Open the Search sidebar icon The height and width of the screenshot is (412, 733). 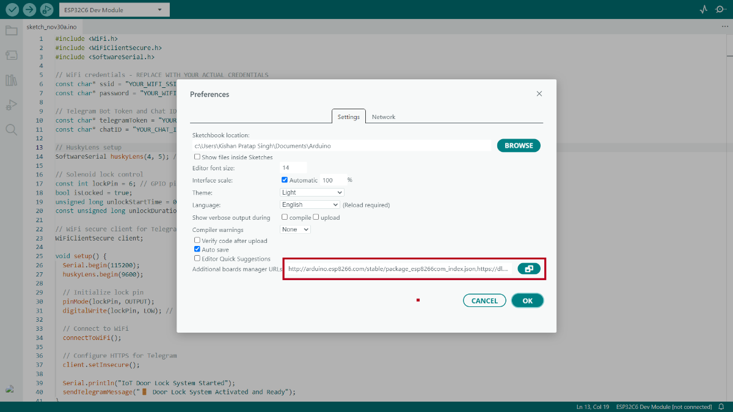tap(11, 129)
